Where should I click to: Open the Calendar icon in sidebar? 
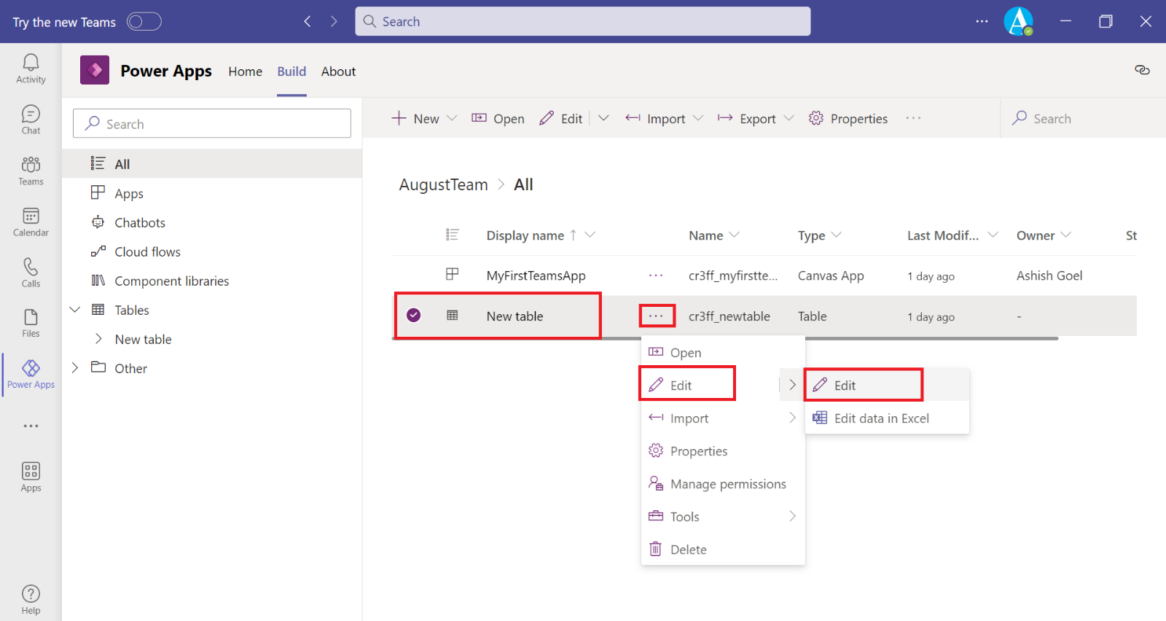point(31,222)
